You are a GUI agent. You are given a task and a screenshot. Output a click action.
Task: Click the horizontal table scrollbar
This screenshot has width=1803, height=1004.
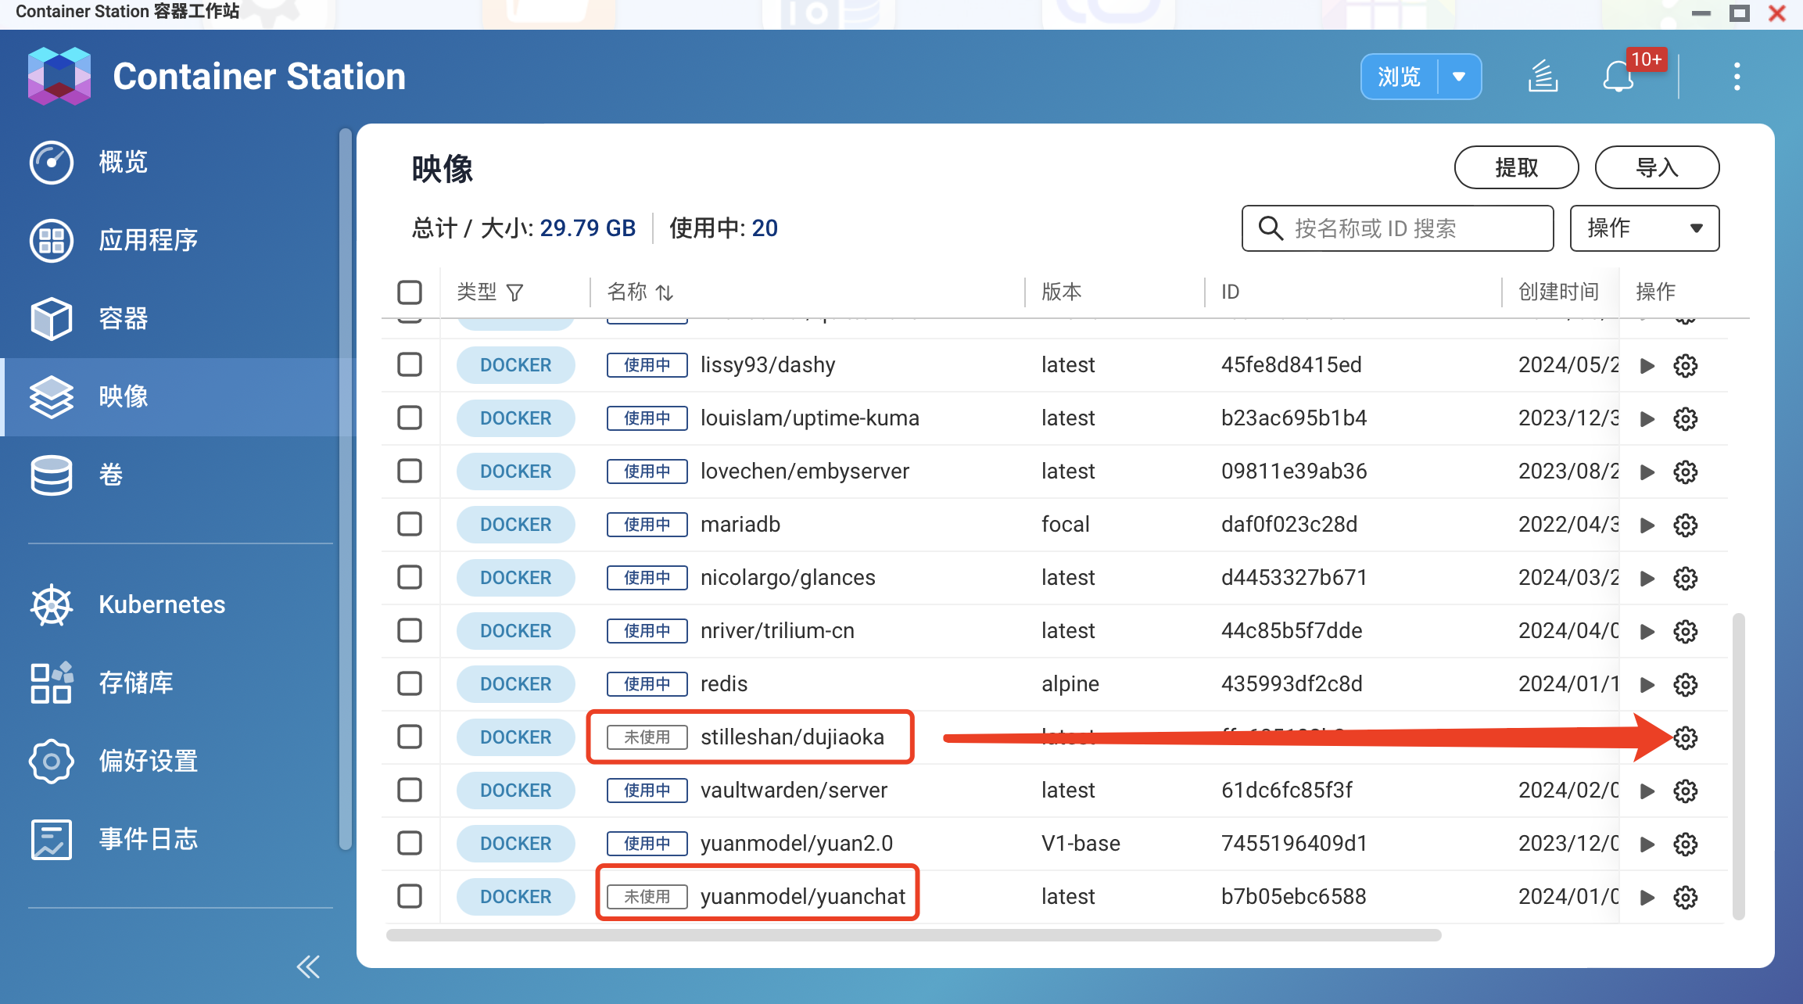[x=913, y=935]
